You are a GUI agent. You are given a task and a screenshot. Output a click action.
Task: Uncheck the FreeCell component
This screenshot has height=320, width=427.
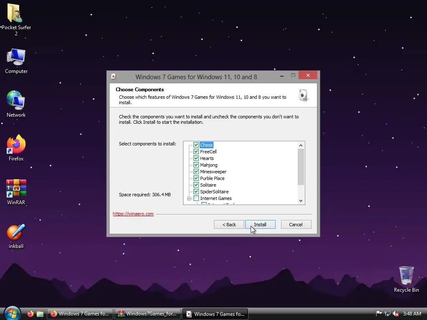196,152
